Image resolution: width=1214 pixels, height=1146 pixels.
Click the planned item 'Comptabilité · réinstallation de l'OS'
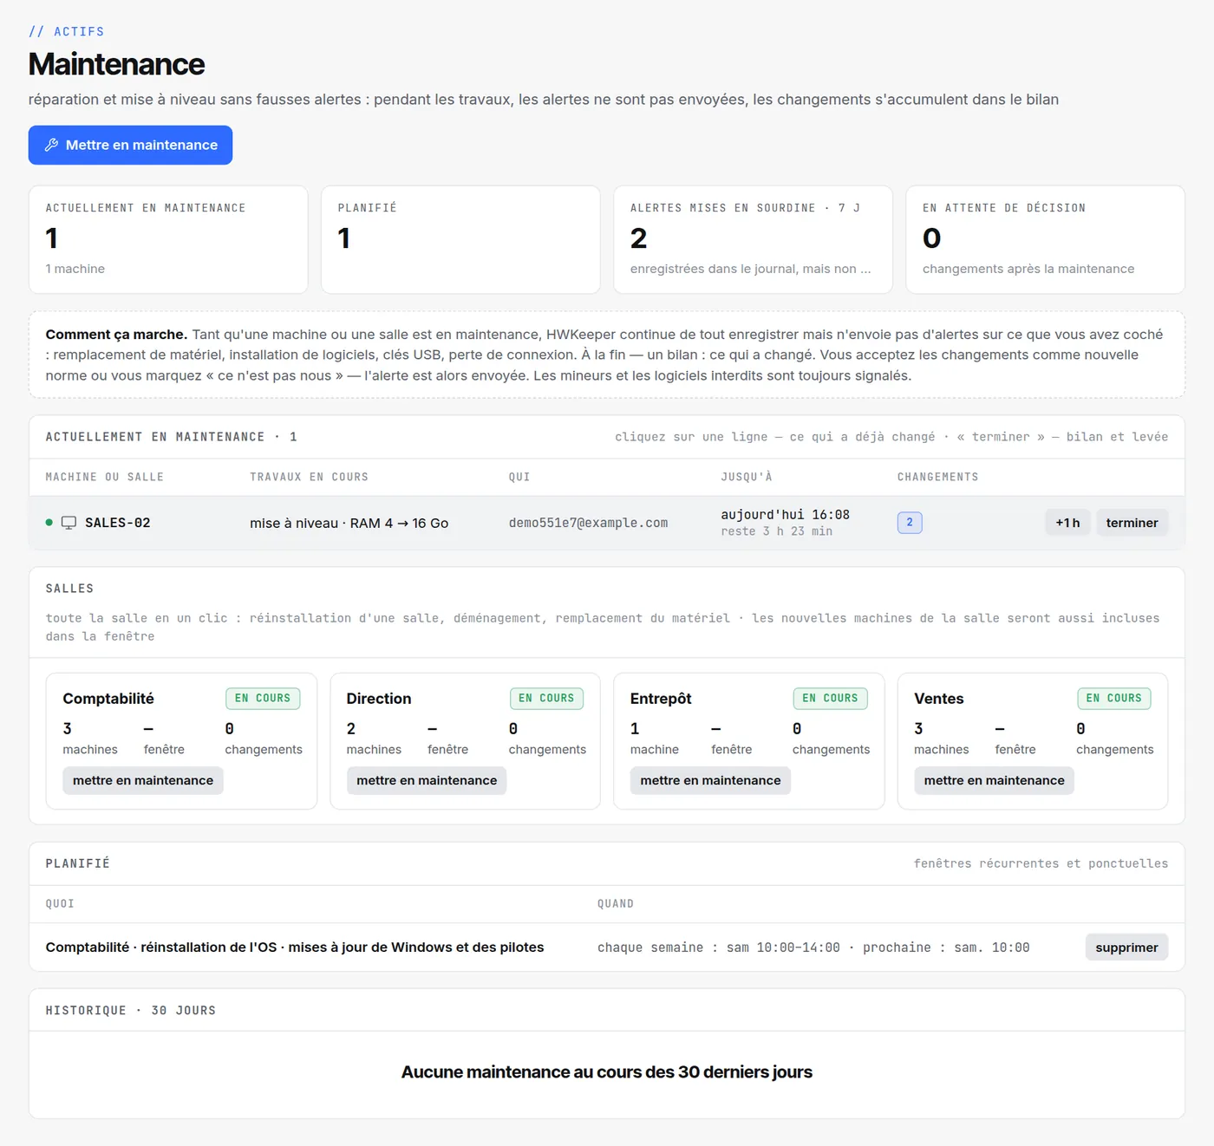coord(161,947)
